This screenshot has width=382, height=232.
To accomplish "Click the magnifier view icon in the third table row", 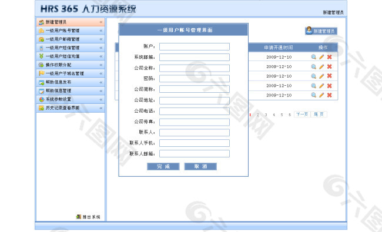I will 314,76.
